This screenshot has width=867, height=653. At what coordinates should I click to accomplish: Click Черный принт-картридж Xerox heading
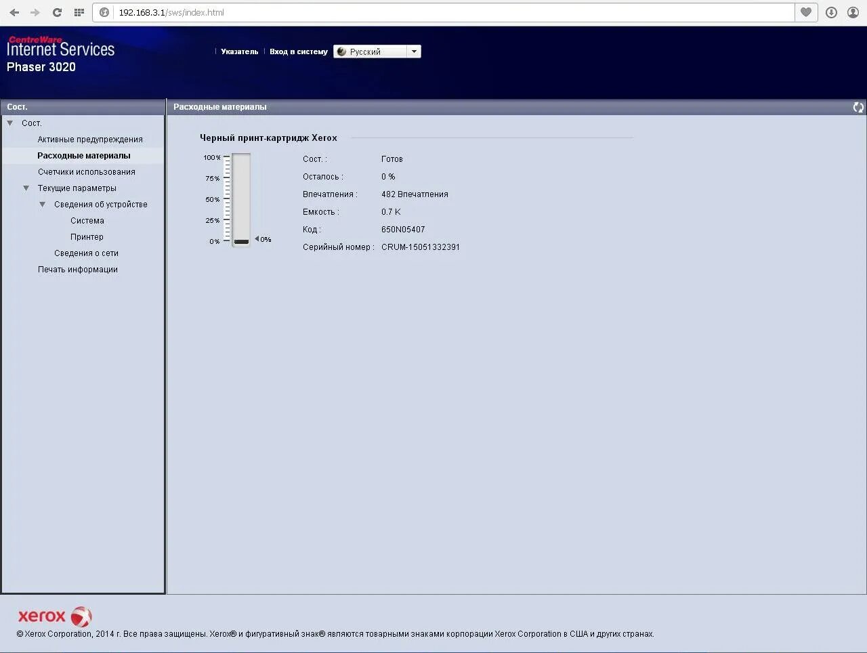pos(268,138)
